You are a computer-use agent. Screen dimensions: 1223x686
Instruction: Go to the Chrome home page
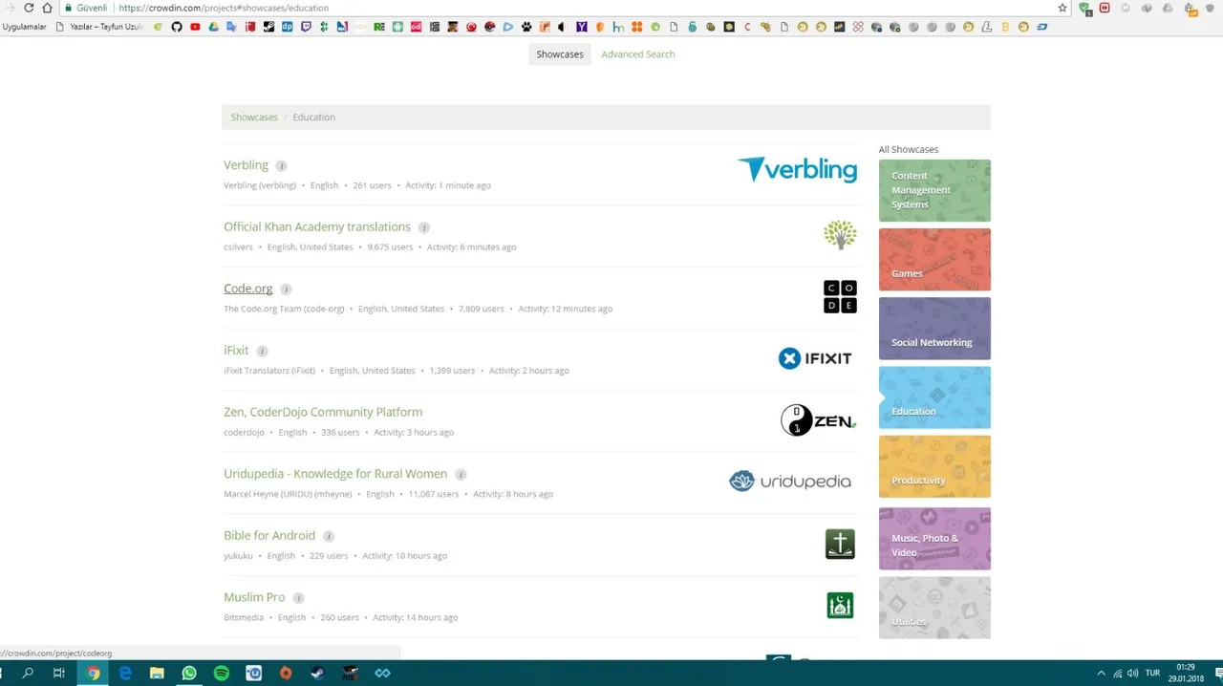pyautogui.click(x=47, y=8)
